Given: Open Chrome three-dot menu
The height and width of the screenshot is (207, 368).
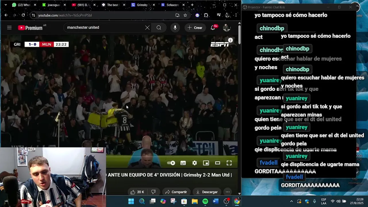Looking at the screenshot, I should coord(236,15).
